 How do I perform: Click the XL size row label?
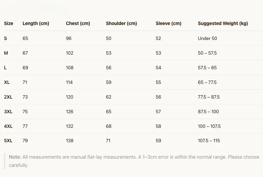7,82
